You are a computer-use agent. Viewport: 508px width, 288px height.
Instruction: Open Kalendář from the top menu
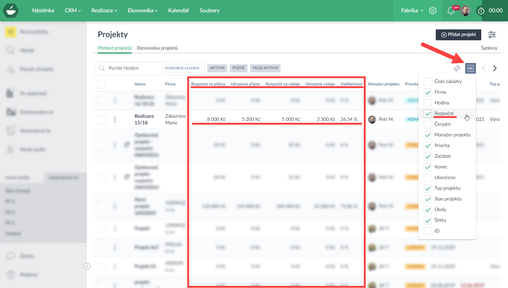(x=178, y=10)
